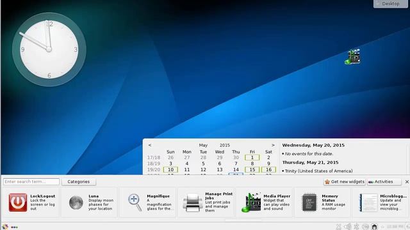Viewport: 410px width, 230px height.
Task: Select grayed April 28 in the calendar
Action: point(203,158)
